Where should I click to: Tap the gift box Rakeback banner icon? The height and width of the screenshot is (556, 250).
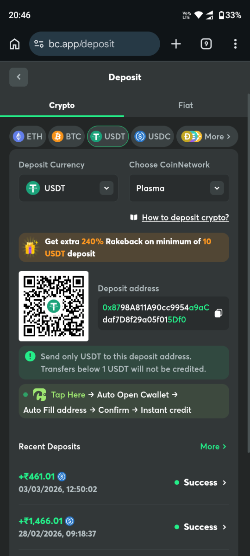31,247
